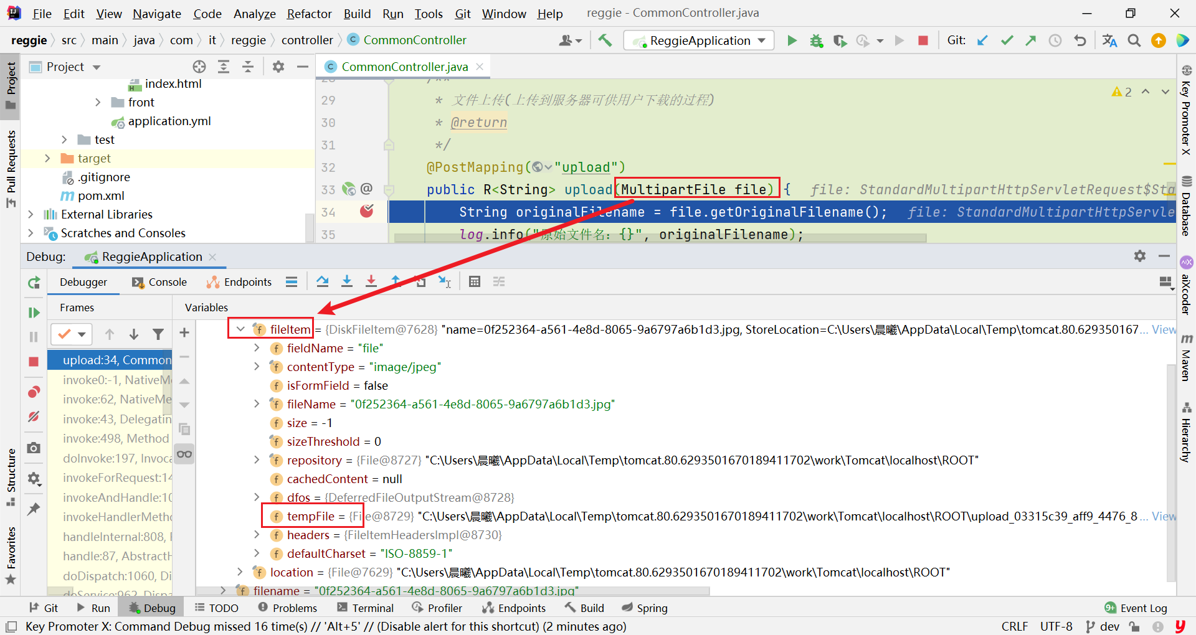Show Git history clock icon
Screen dimensions: 1196x635
click(1055, 40)
